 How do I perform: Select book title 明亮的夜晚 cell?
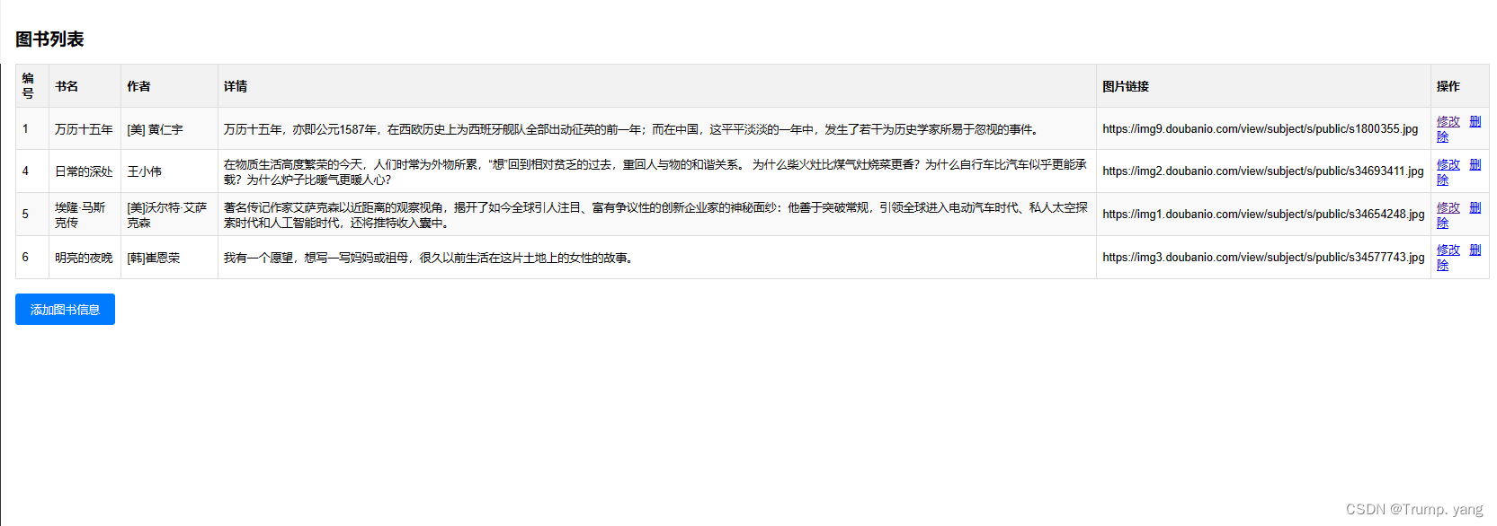coord(85,258)
